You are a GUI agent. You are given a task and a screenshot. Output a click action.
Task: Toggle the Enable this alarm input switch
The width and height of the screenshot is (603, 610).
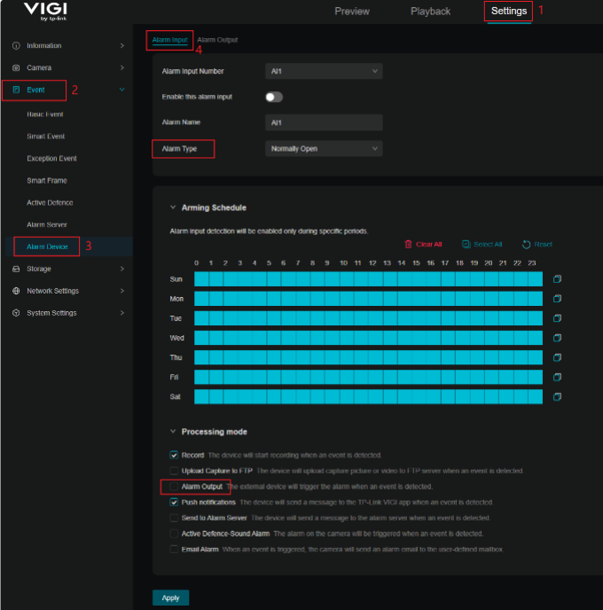[x=274, y=97]
